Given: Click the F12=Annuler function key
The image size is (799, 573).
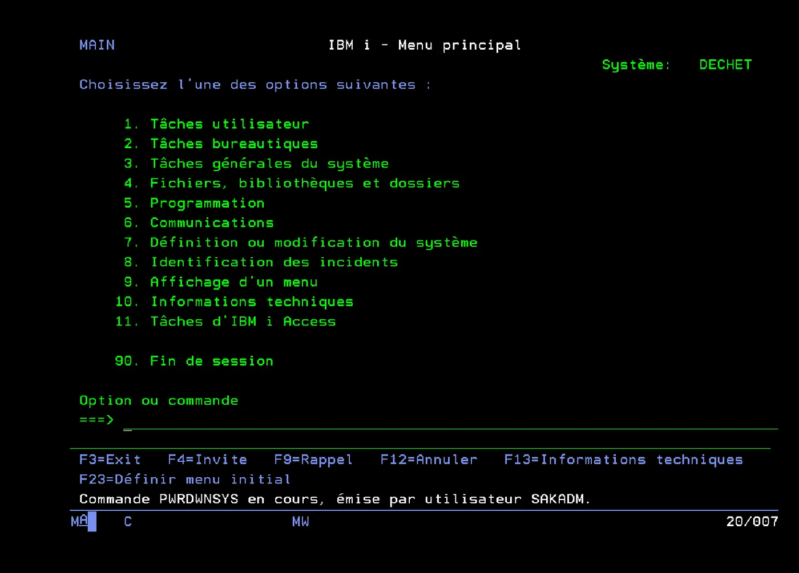Looking at the screenshot, I should point(429,460).
